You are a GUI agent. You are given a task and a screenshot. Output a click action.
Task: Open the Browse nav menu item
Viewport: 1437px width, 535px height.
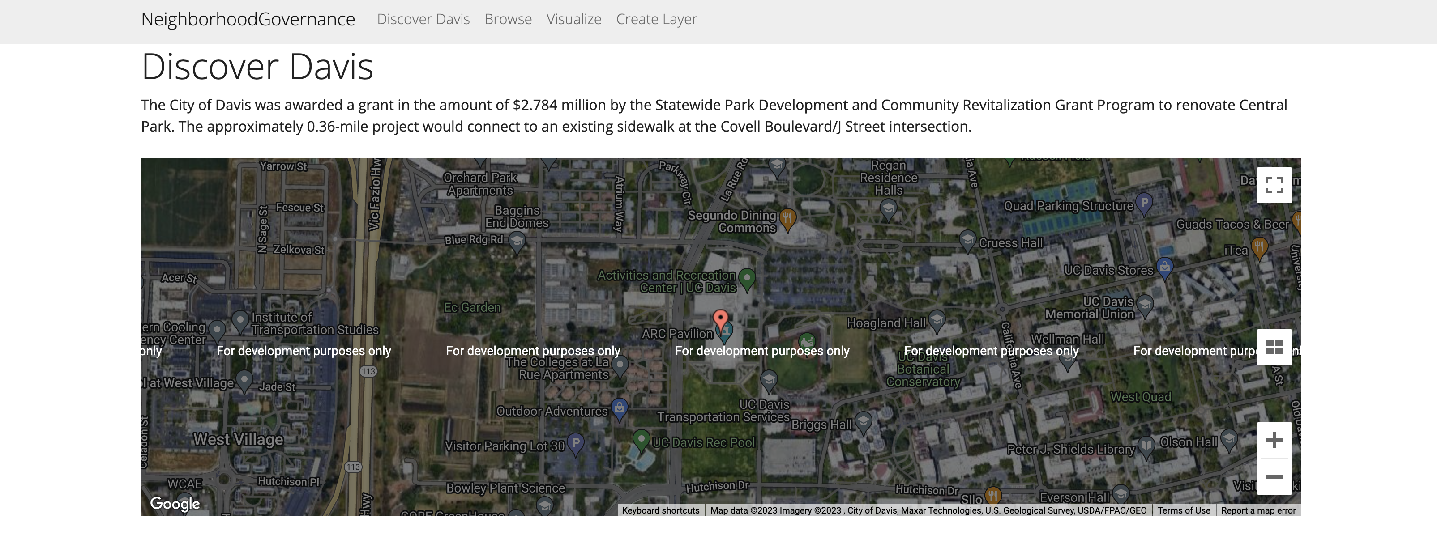pyautogui.click(x=508, y=20)
